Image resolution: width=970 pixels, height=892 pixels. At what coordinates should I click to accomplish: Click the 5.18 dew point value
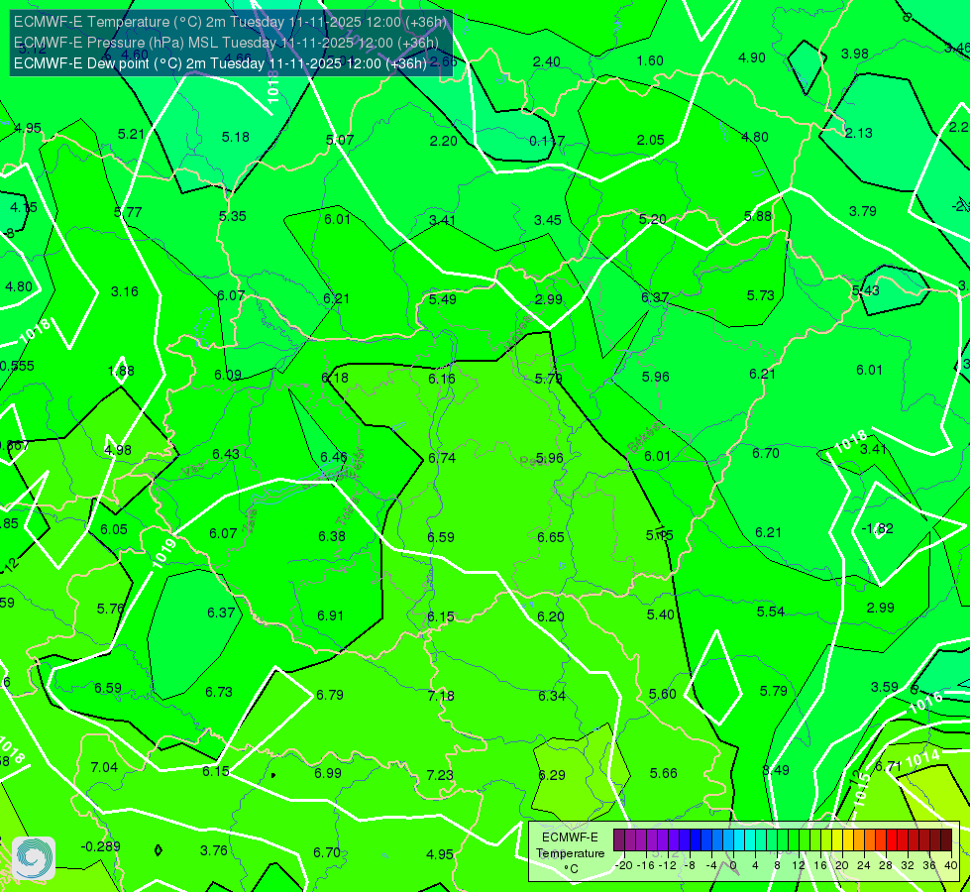(236, 137)
